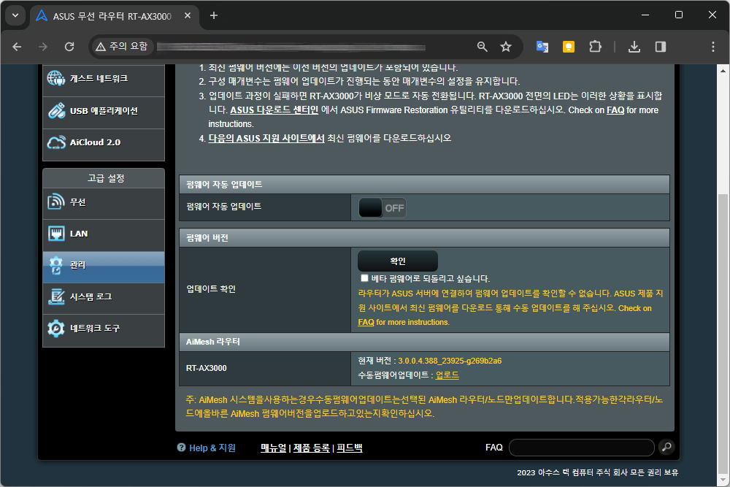Open the FAQ link in instruction 3
Image resolution: width=730 pixels, height=487 pixels.
coord(615,110)
